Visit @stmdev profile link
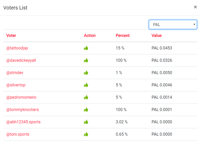The image size is (200, 142). point(15,73)
